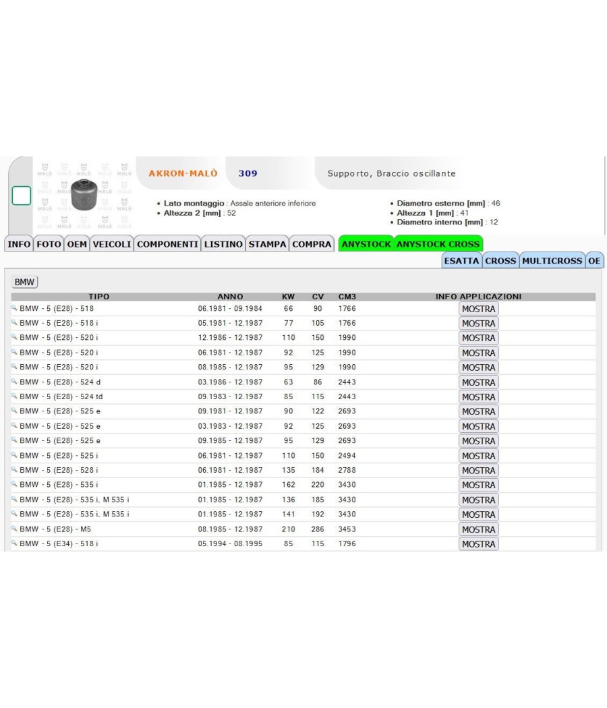Click the magnifier icon for 518 i 05.1981 row
The image size is (607, 708).
(x=14, y=322)
